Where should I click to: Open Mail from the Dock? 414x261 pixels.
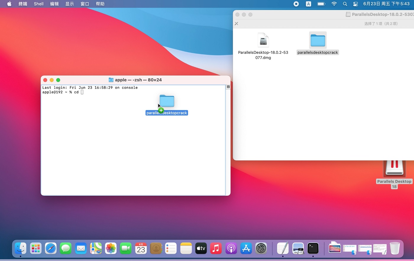pyautogui.click(x=81, y=248)
